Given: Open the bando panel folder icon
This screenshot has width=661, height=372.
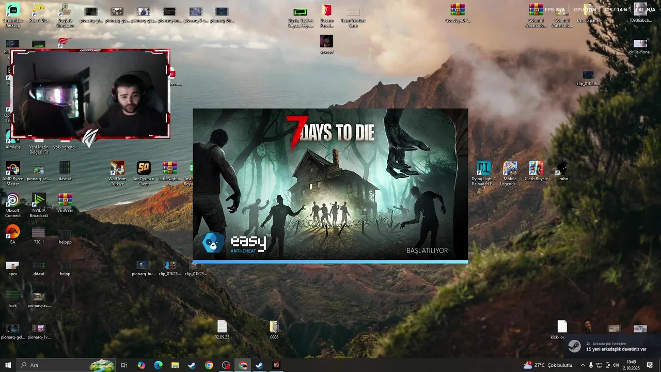Looking at the screenshot, I should (588, 13).
